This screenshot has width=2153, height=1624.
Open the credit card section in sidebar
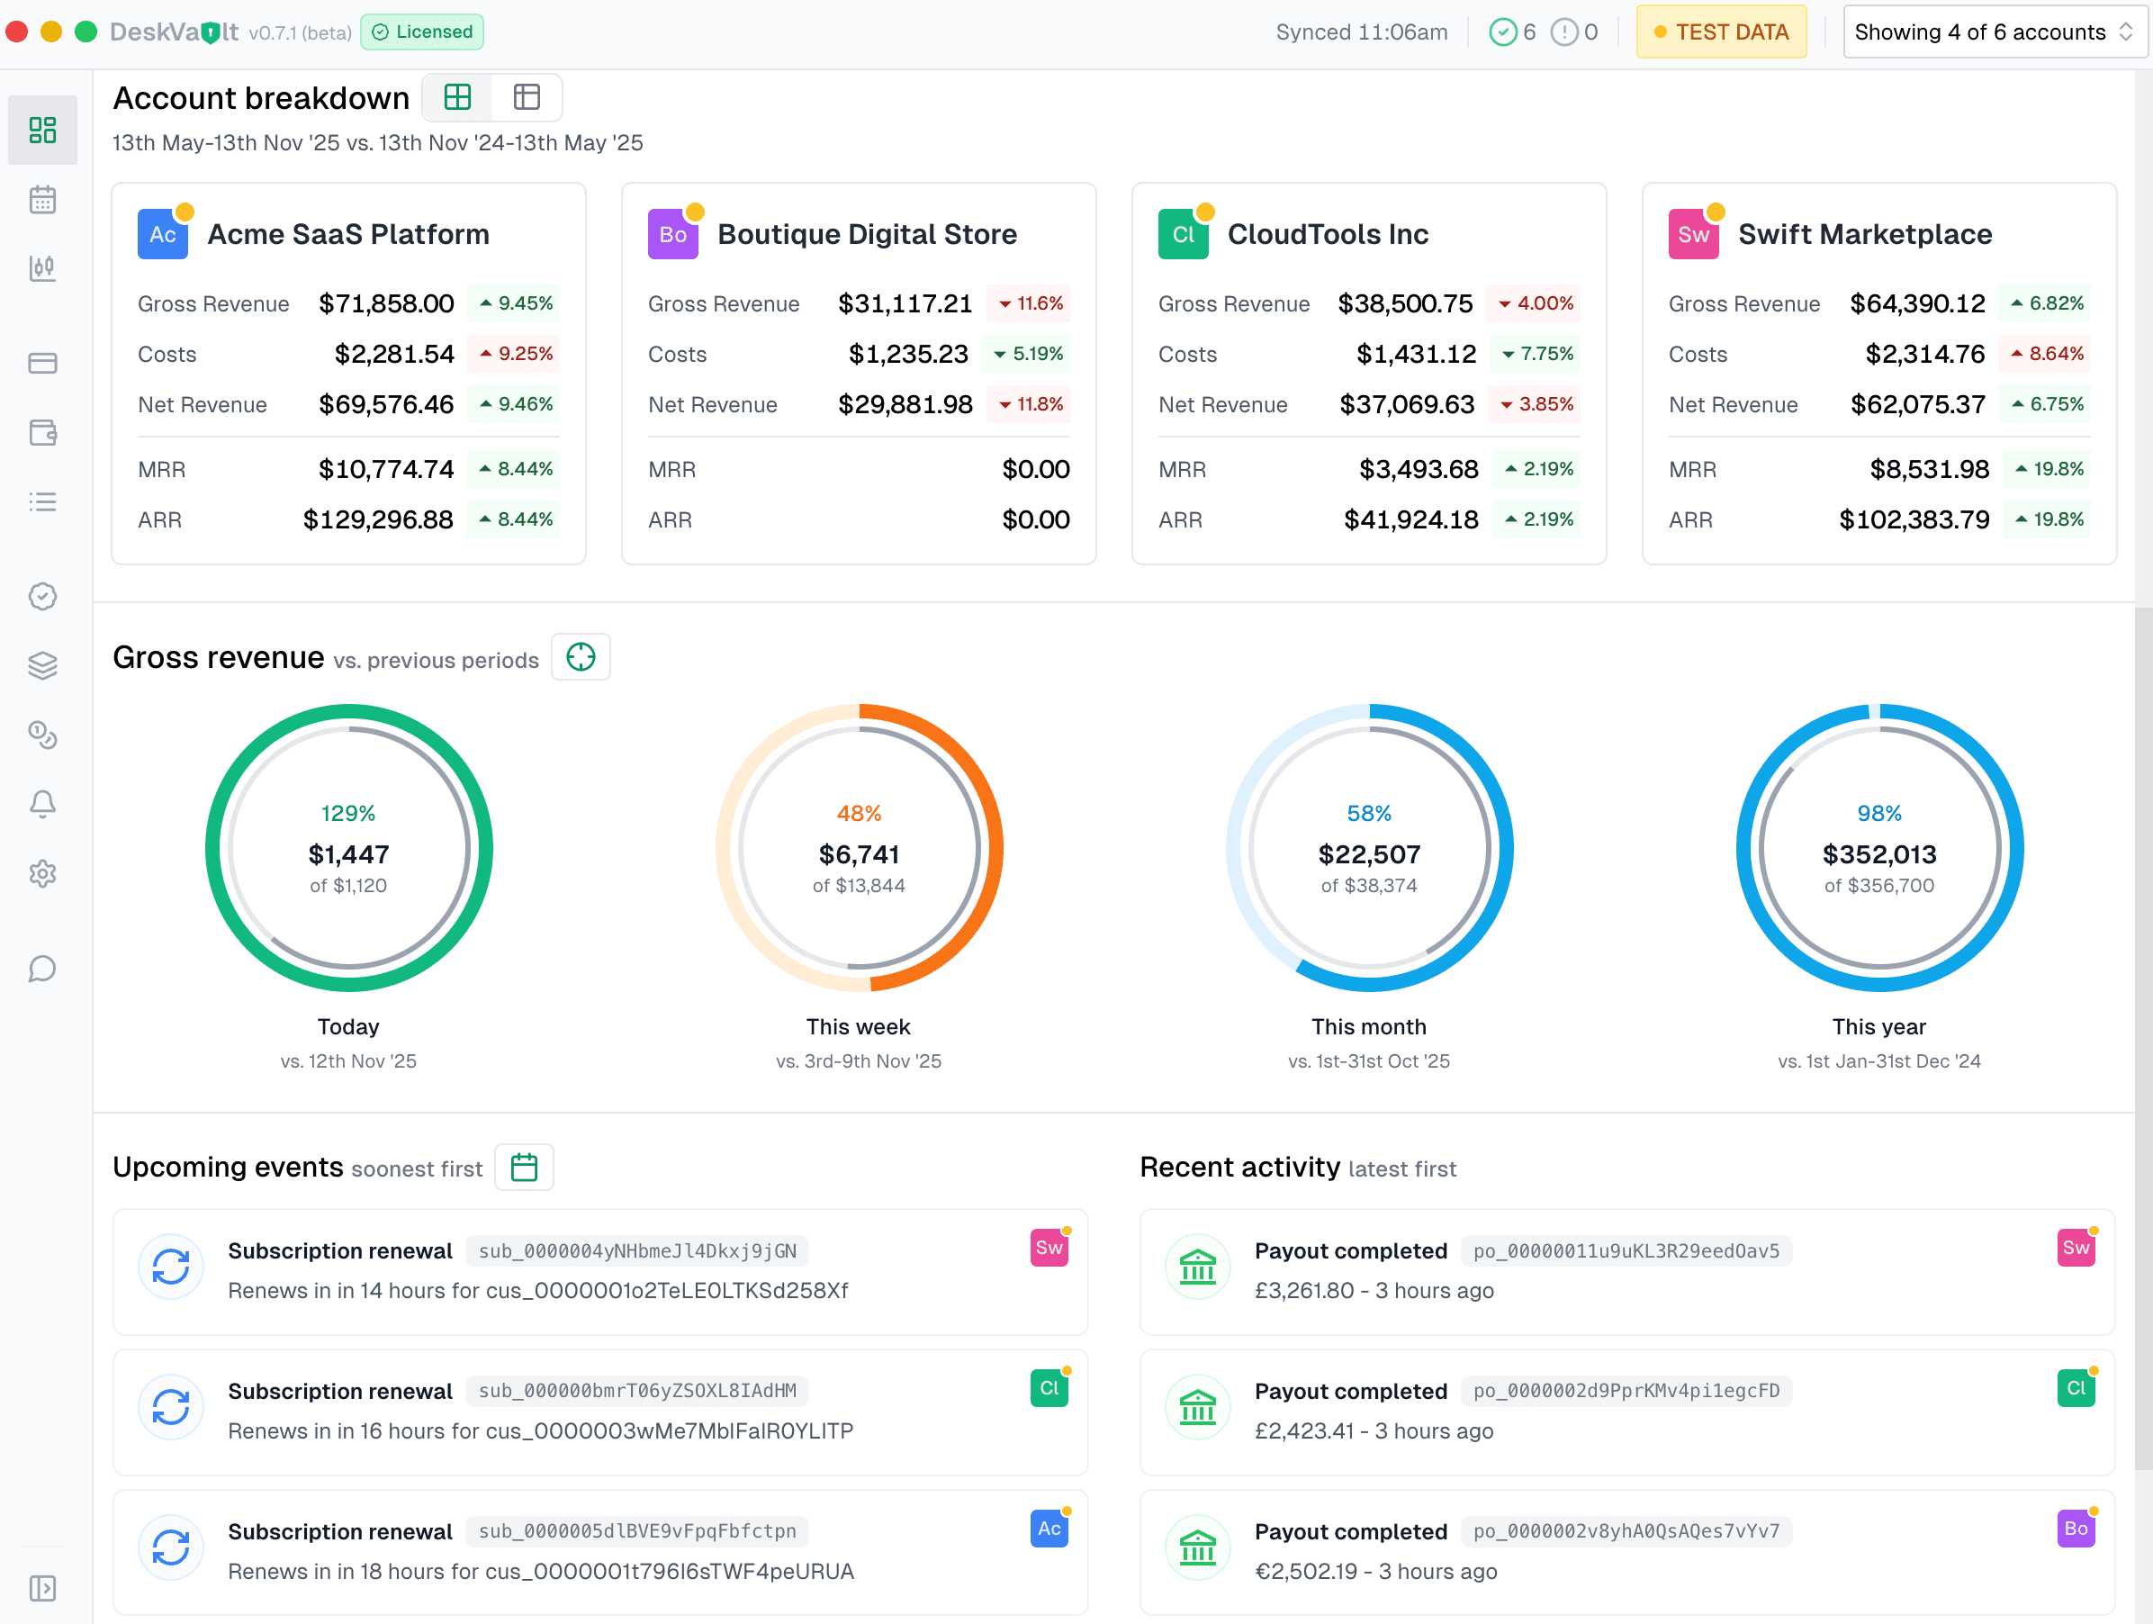click(x=43, y=363)
